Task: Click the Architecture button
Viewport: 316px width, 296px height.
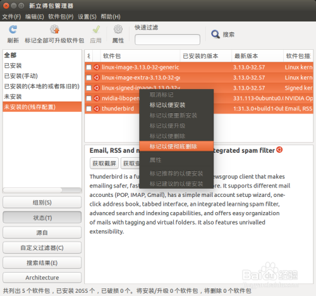Action: click(x=42, y=278)
